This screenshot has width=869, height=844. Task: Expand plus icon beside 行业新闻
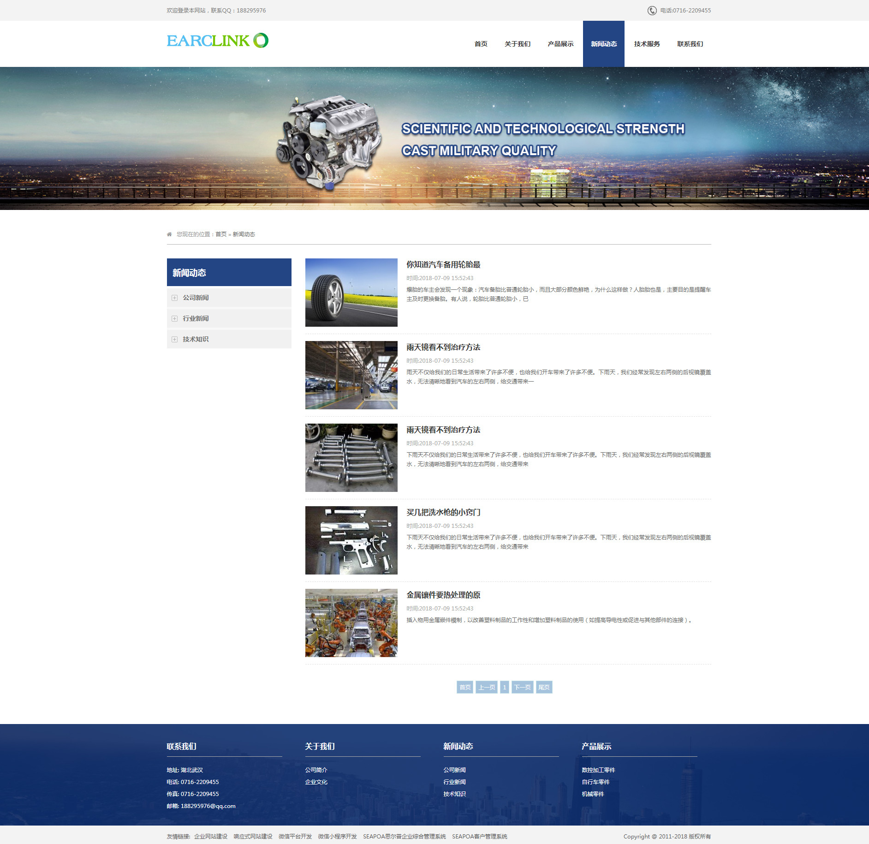click(x=174, y=319)
